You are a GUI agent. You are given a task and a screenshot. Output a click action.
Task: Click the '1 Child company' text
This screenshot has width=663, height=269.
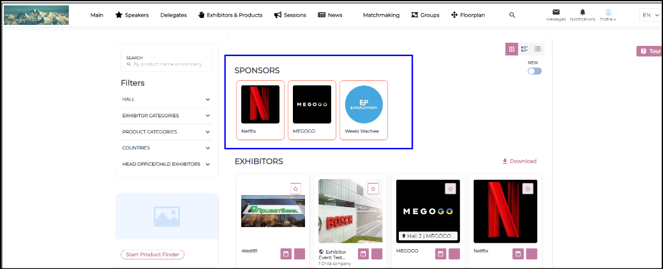(335, 263)
